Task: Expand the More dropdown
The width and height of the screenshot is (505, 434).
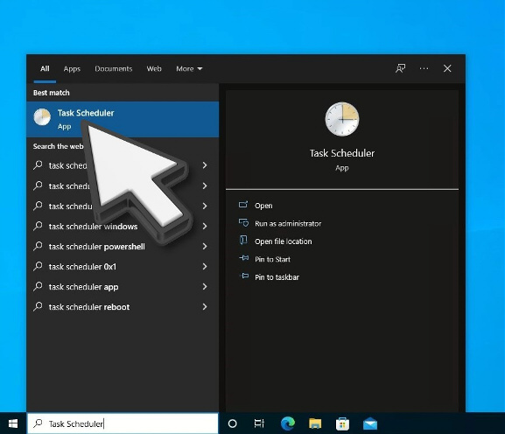Action: click(189, 68)
